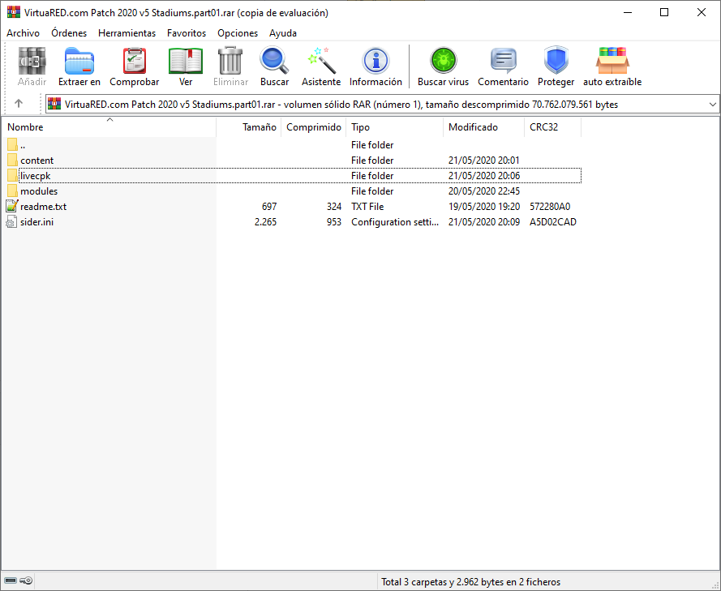Screen dimensions: 721x591
Task: Select the readme.txt file name
Action: click(43, 207)
